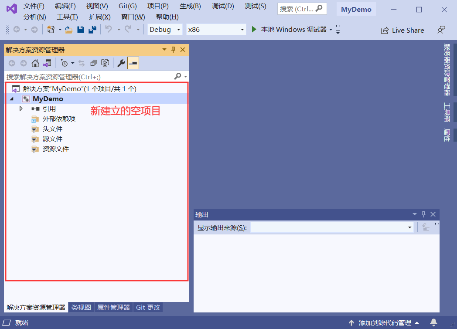Open the 文件(F) menu

[x=34, y=6]
